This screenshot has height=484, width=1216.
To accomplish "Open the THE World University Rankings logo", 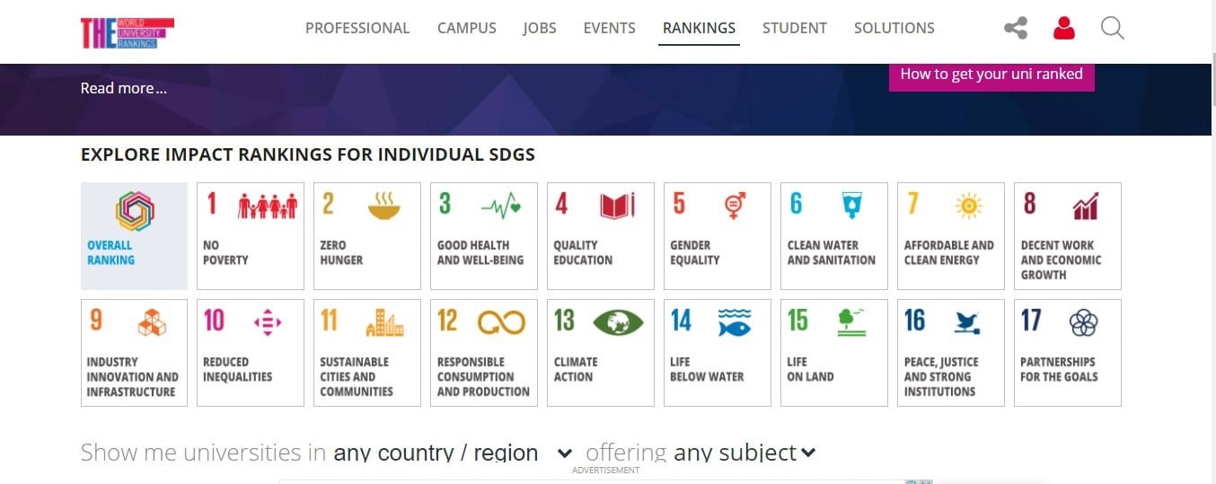I will click(127, 32).
